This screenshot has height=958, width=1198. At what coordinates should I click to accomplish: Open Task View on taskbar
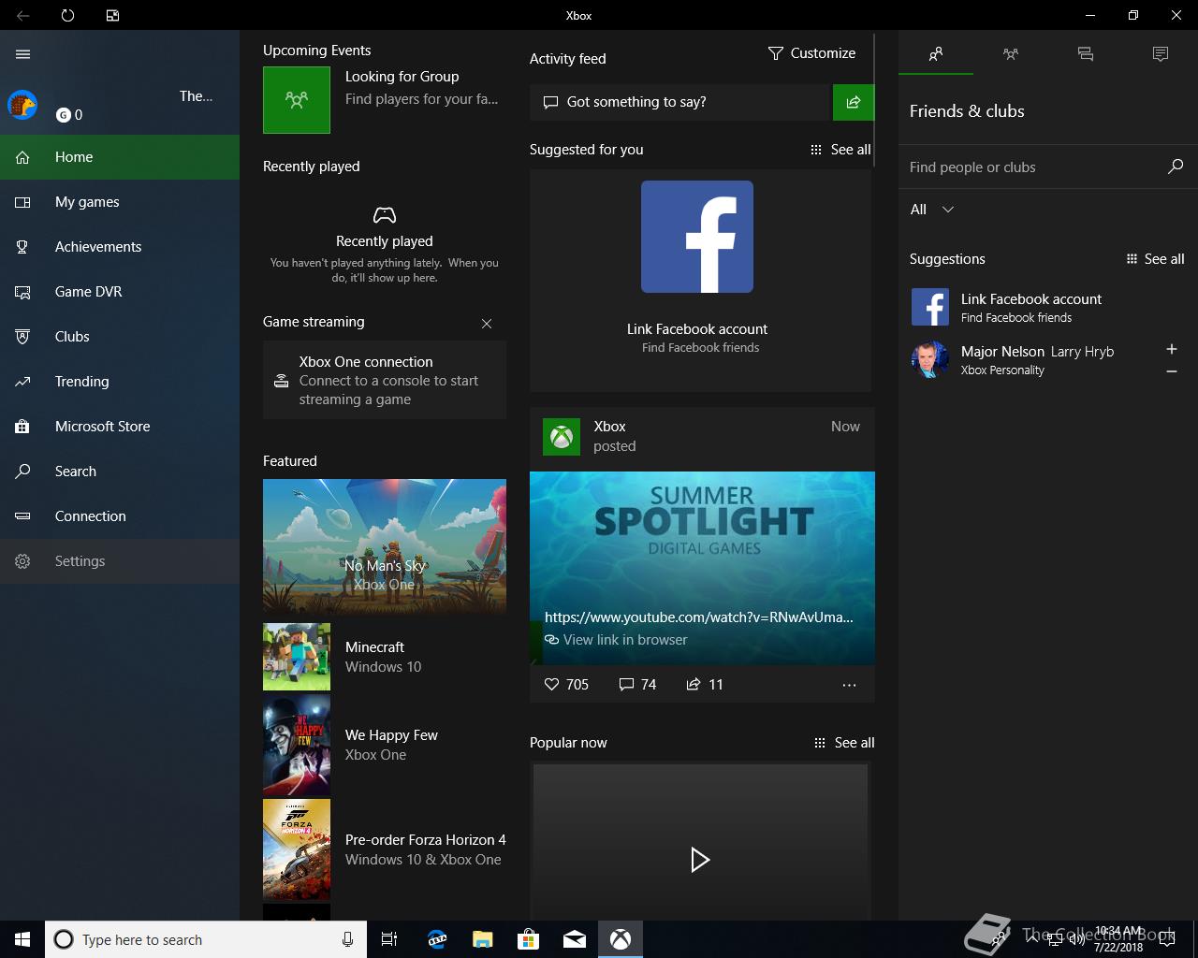point(389,939)
